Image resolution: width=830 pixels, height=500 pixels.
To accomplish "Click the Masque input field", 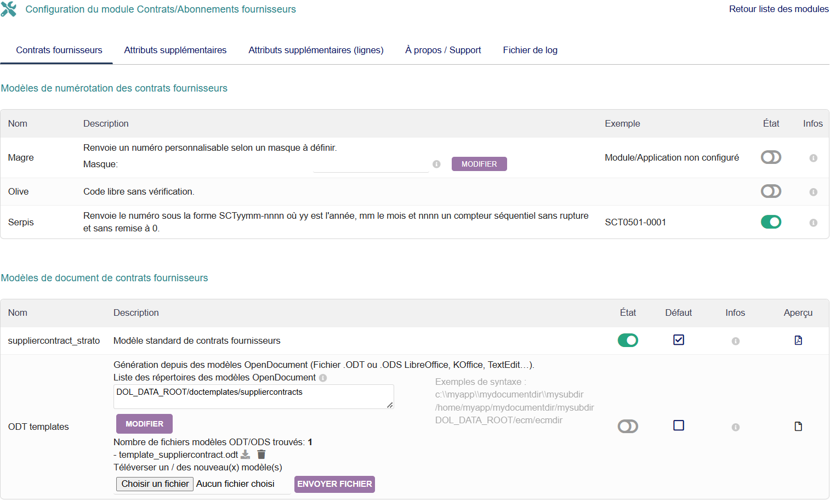I will point(371,164).
